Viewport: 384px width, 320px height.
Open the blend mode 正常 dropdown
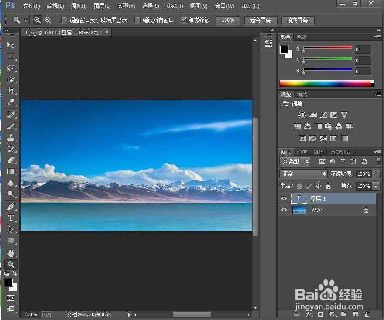tap(303, 174)
